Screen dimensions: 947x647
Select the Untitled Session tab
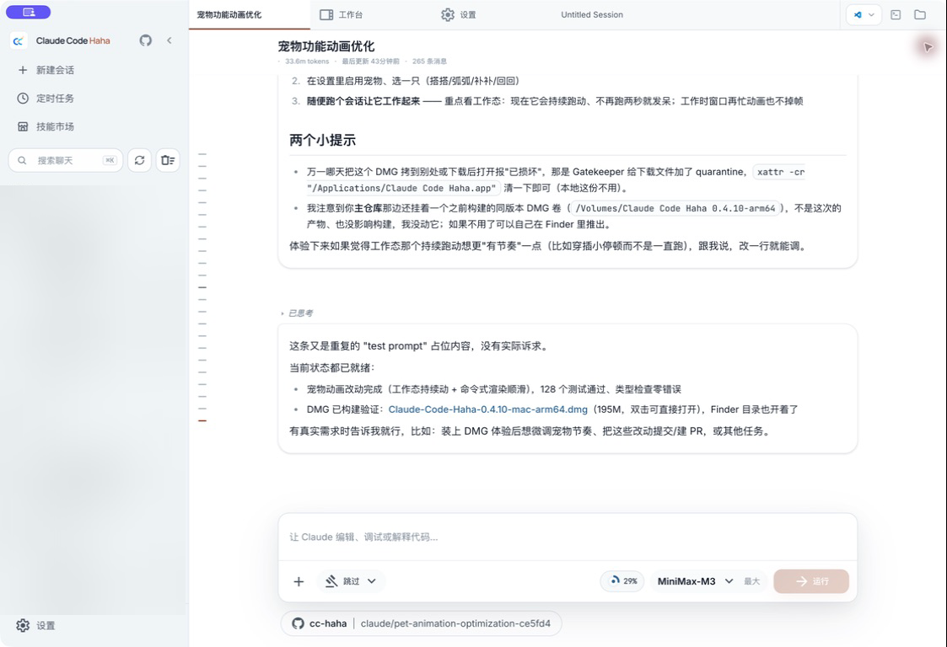pos(592,14)
